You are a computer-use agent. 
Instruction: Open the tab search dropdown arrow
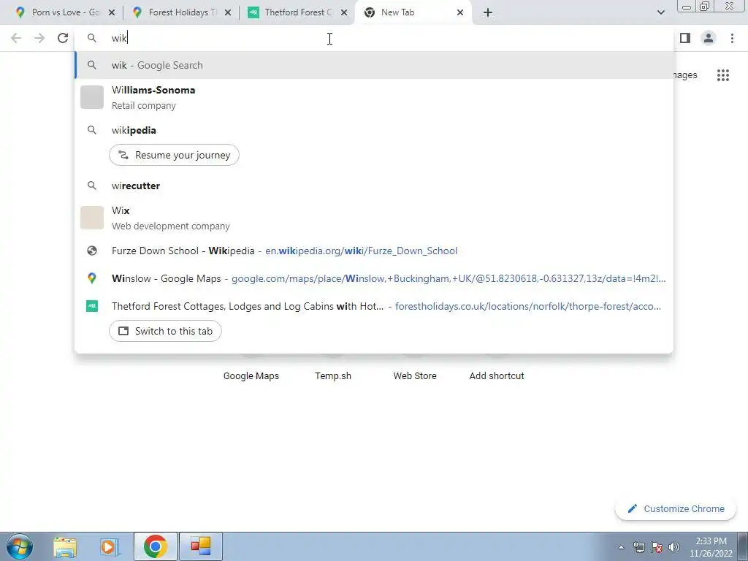tap(660, 12)
